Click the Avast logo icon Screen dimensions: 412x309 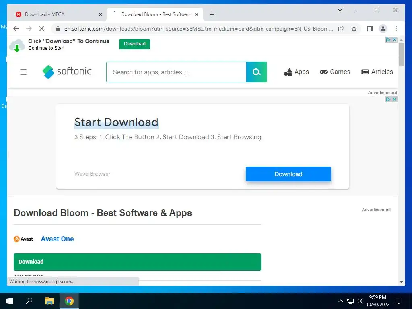point(23,239)
